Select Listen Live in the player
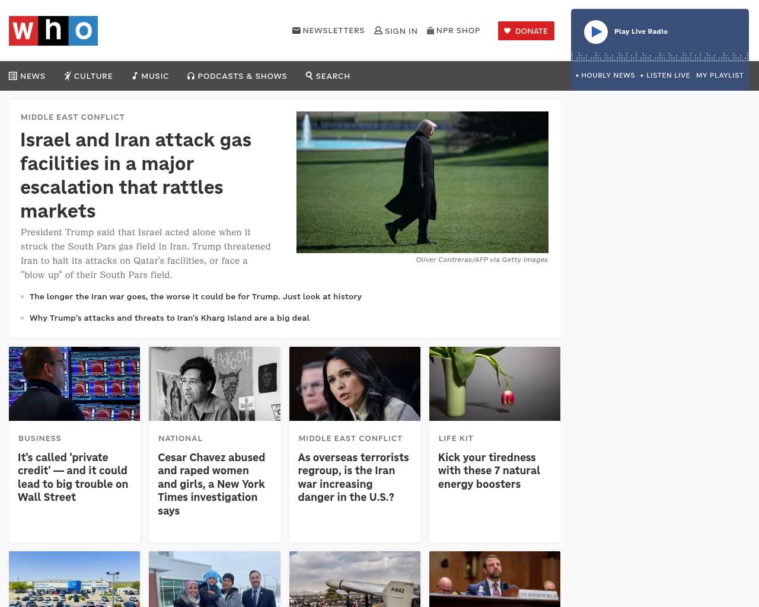Screen dimensions: 759x607 665,75
